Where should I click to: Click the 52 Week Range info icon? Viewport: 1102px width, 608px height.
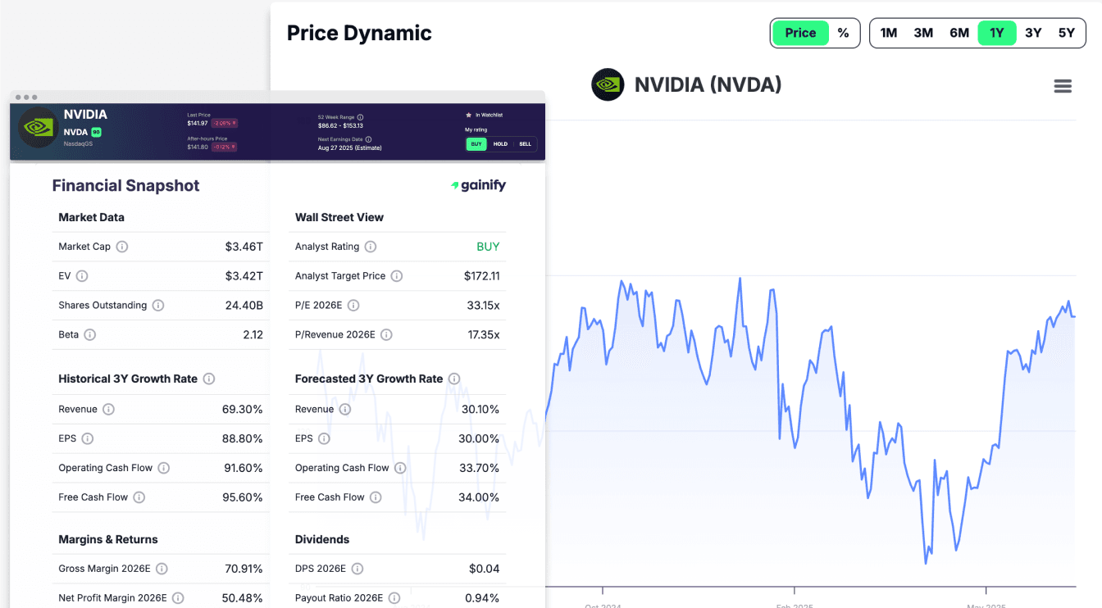361,117
